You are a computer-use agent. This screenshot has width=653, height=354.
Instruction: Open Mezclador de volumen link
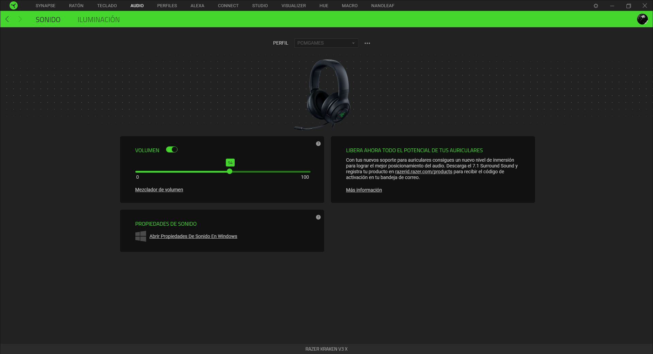pyautogui.click(x=159, y=190)
